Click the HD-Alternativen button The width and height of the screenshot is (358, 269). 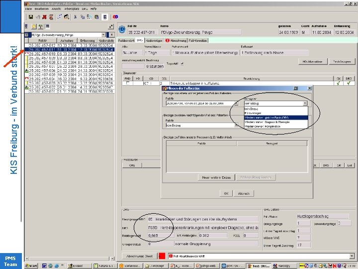coord(313,62)
